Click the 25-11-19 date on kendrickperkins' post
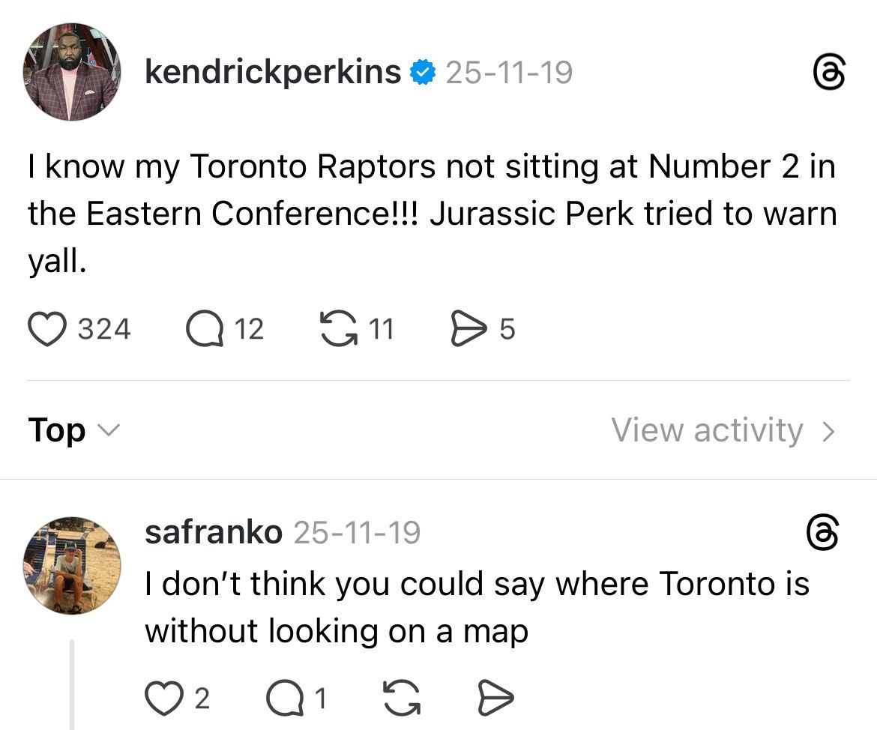Image resolution: width=877 pixels, height=730 pixels. click(510, 73)
